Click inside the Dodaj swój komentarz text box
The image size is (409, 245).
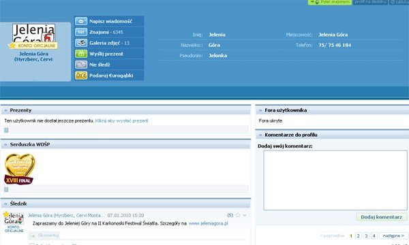[335, 180]
